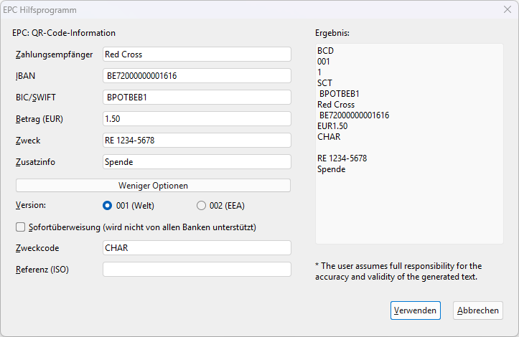
Task: Focus the empty Referenz (ISO) field
Action: click(x=197, y=269)
